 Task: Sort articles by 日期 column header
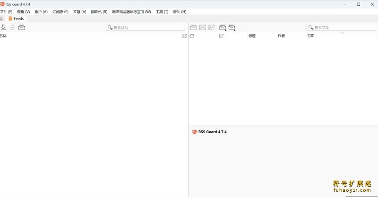(311, 36)
